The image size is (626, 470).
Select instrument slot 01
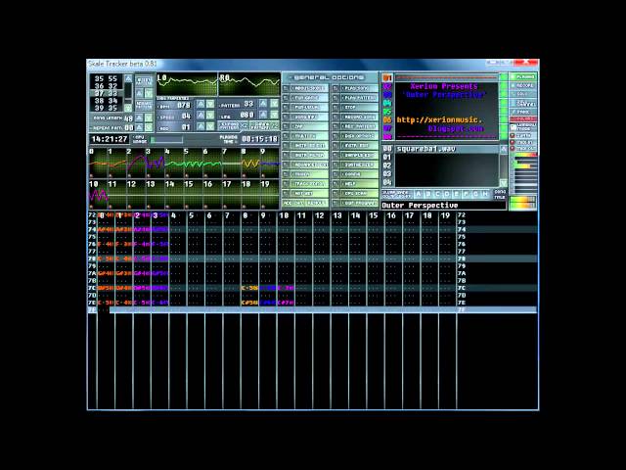387,77
